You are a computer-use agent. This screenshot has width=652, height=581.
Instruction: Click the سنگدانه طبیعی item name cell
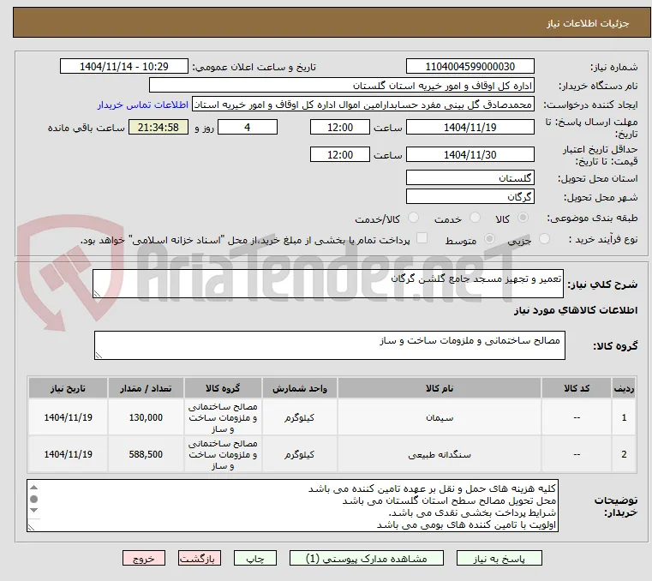point(440,454)
